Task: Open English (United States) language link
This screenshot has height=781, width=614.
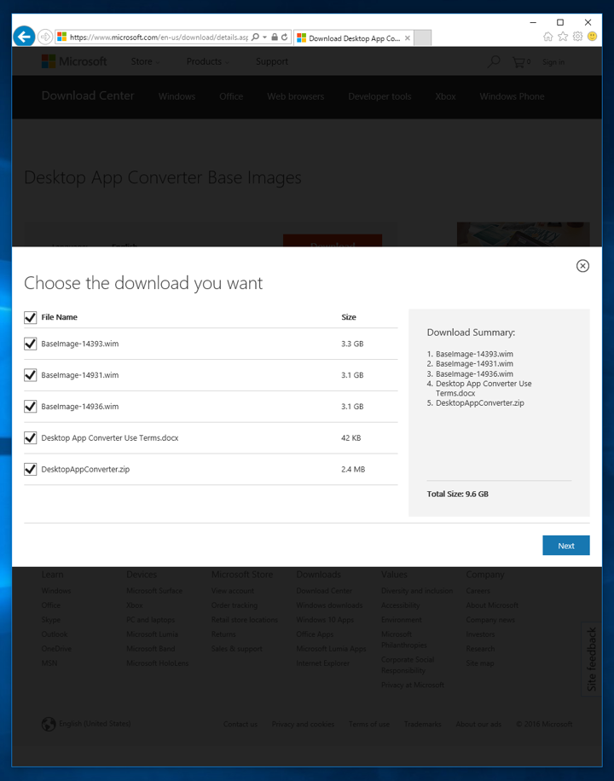Action: click(95, 723)
